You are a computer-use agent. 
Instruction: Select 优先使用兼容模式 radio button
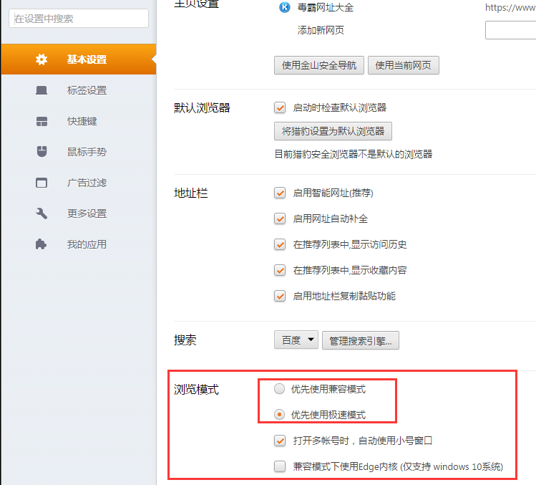[x=279, y=389]
